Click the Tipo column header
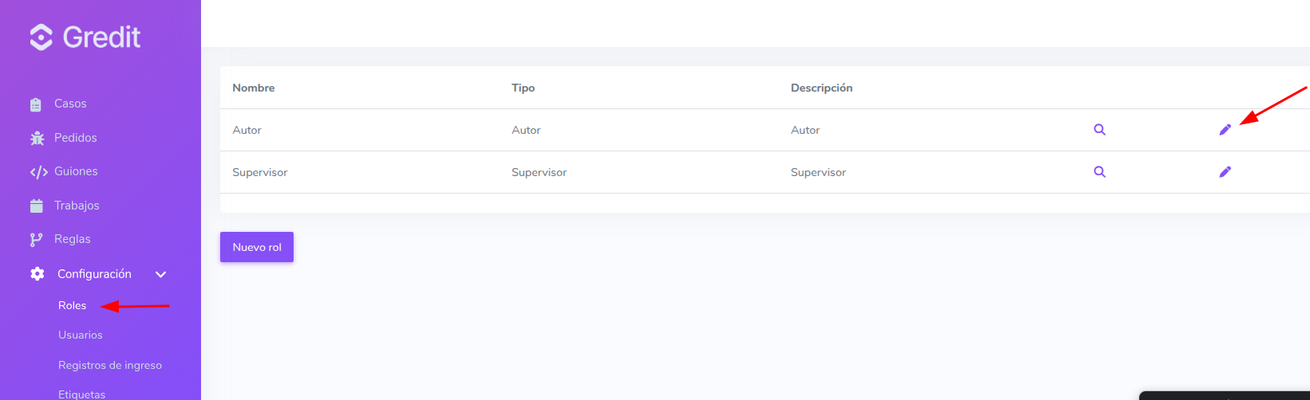 pyautogui.click(x=523, y=88)
